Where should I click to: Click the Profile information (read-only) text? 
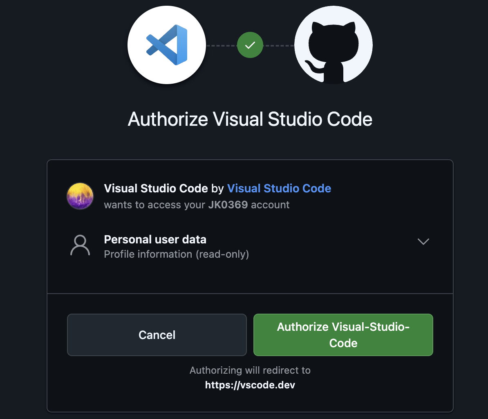point(177,254)
